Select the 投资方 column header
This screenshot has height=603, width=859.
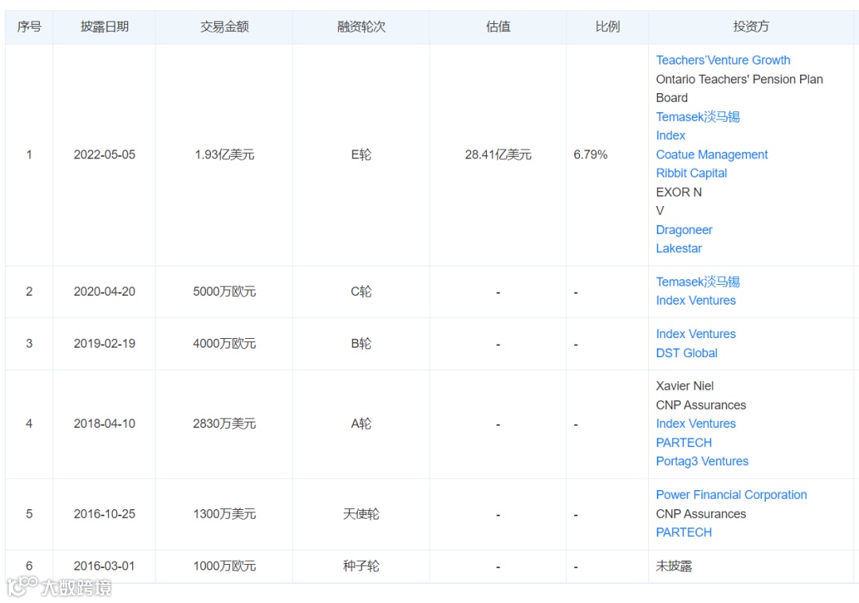click(x=751, y=26)
